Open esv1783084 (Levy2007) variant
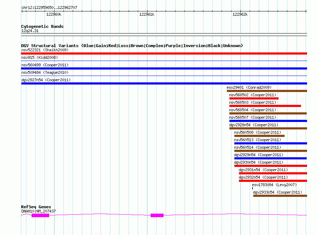This screenshot has height=235, width=317. (x=274, y=185)
